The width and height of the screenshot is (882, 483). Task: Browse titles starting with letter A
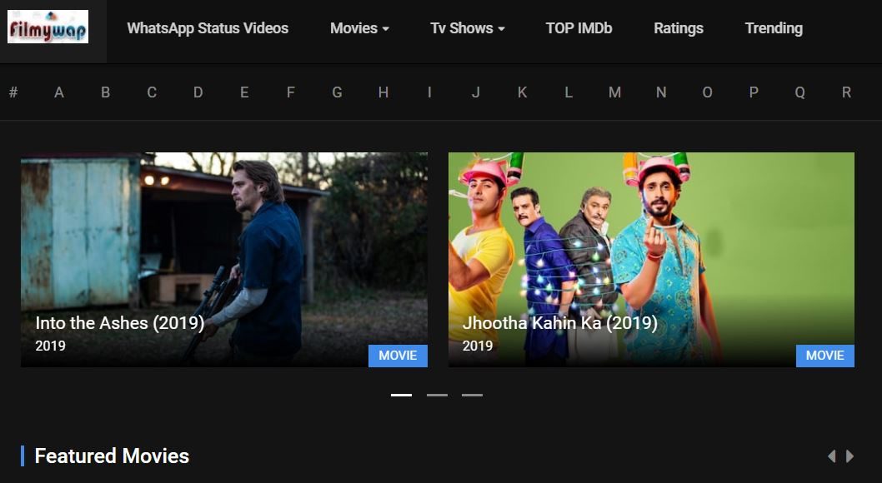coord(59,92)
